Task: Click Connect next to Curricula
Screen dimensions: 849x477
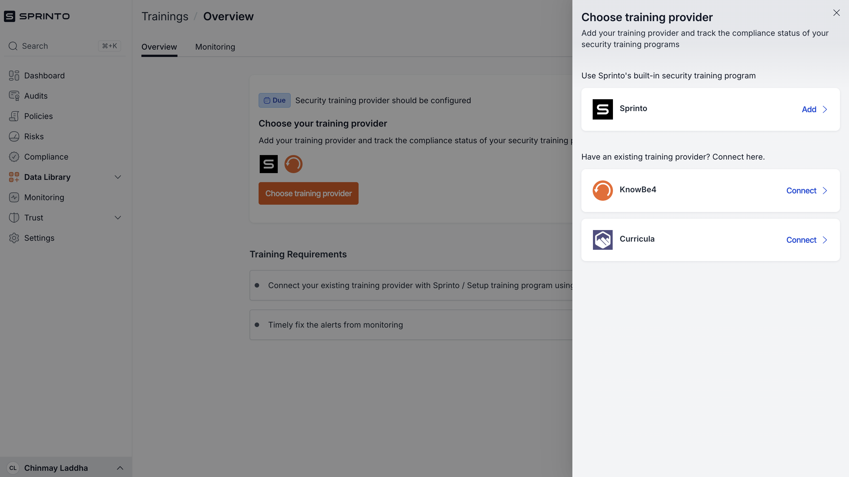Action: [806, 240]
